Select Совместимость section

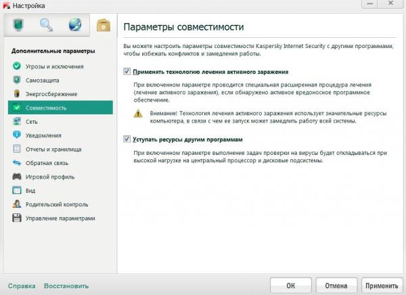(x=60, y=108)
